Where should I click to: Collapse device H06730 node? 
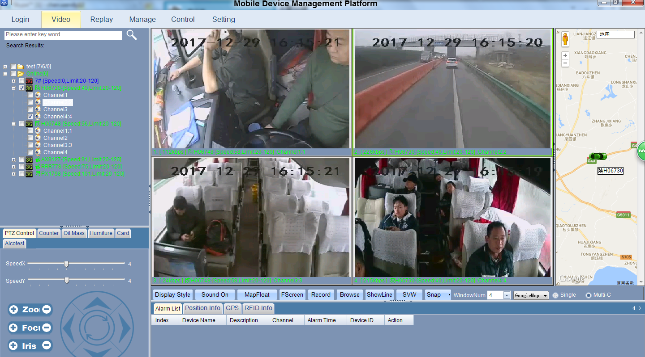coord(14,88)
